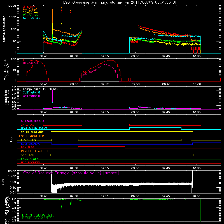Click the 0.9 y-axis value on livetime plot
The width and height of the screenshot is (224, 224).
pyautogui.click(x=14, y=203)
